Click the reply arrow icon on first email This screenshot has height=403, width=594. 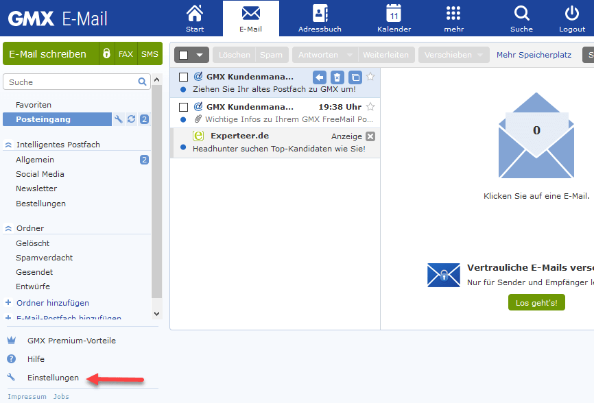click(320, 77)
